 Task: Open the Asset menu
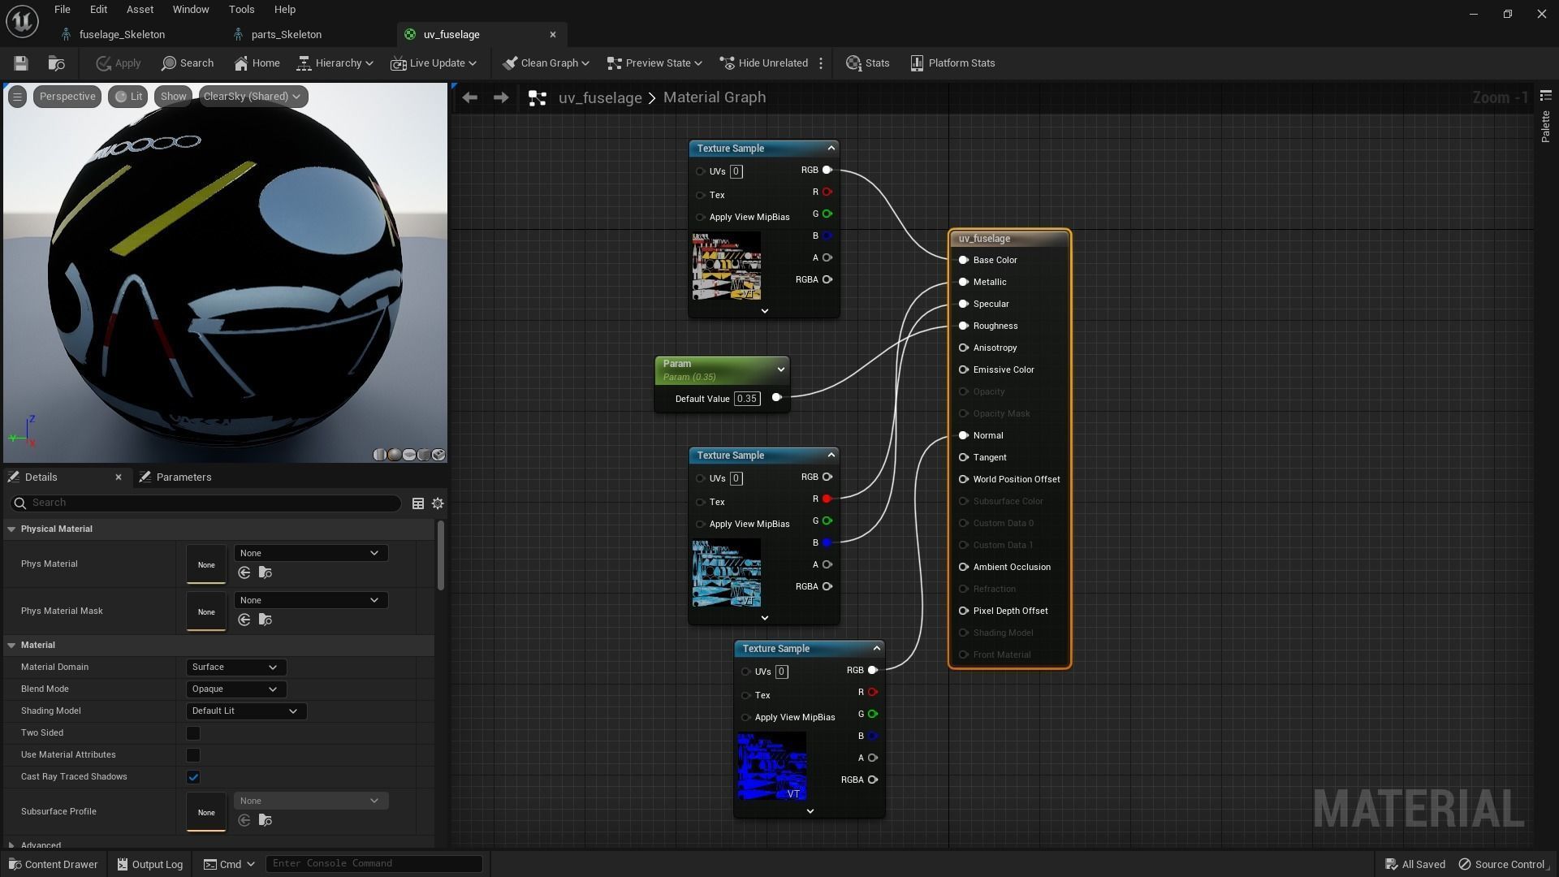coord(140,10)
